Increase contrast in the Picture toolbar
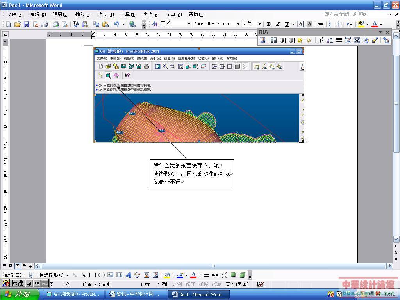Screen dimensions: 400x300 283,40
